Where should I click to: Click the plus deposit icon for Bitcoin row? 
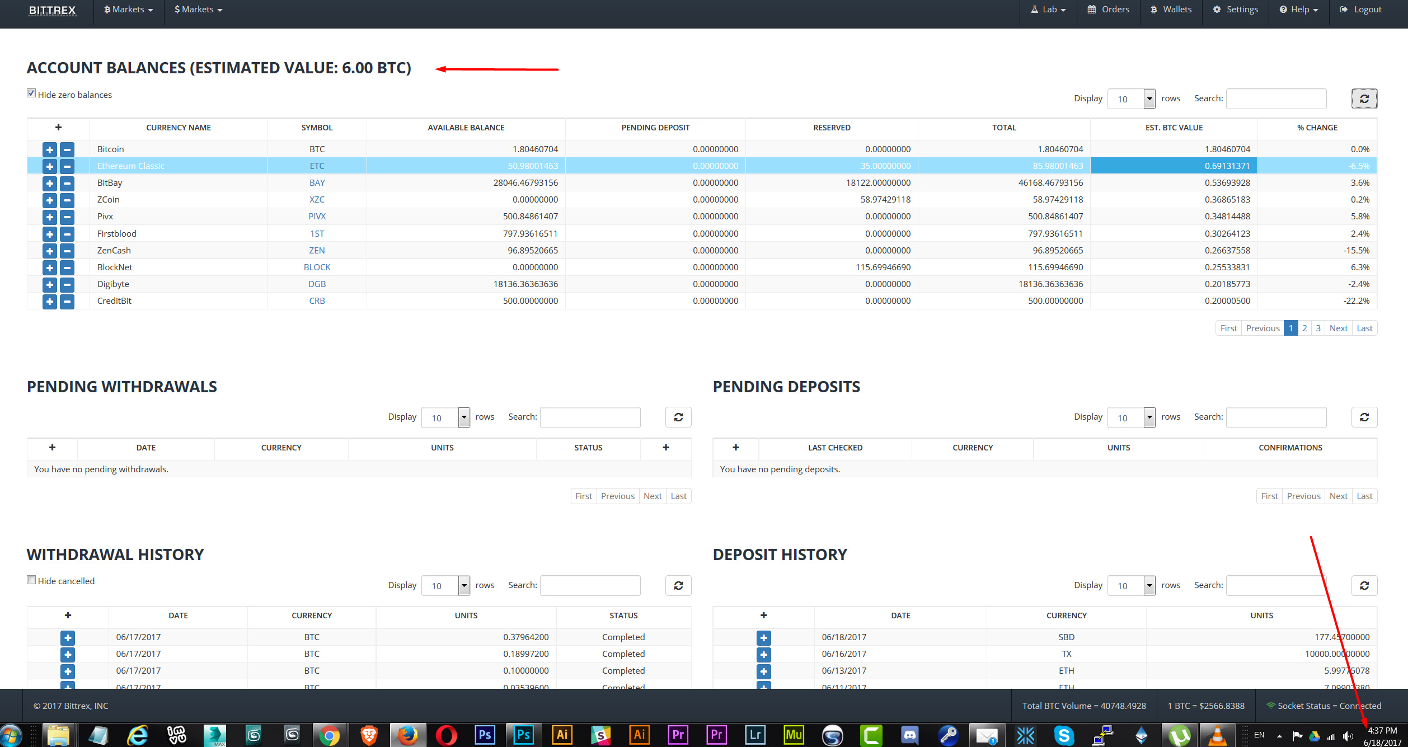tap(49, 149)
